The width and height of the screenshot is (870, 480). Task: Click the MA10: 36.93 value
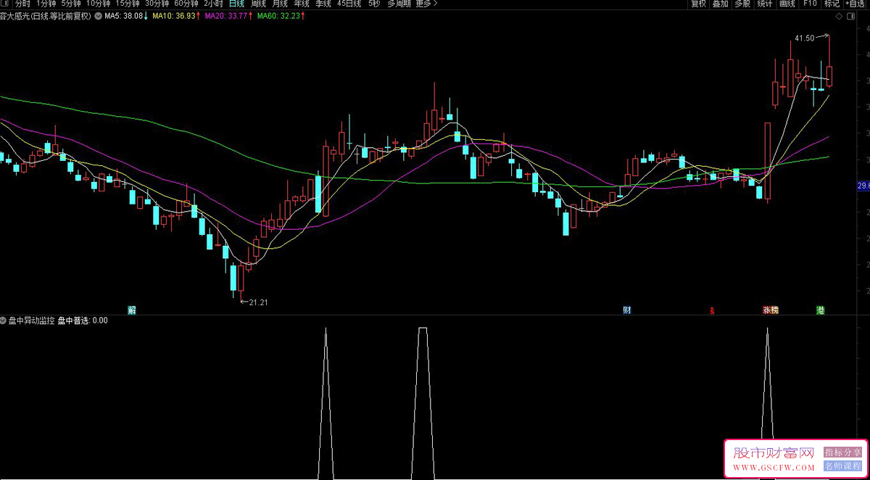click(174, 15)
